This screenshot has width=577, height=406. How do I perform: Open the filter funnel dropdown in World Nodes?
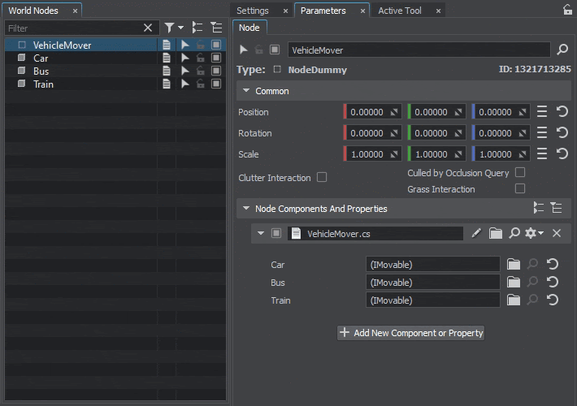pos(173,28)
